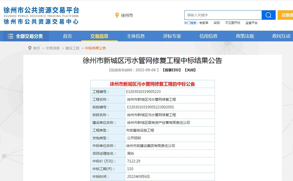Click the 工程类型 label cell

click(108, 130)
